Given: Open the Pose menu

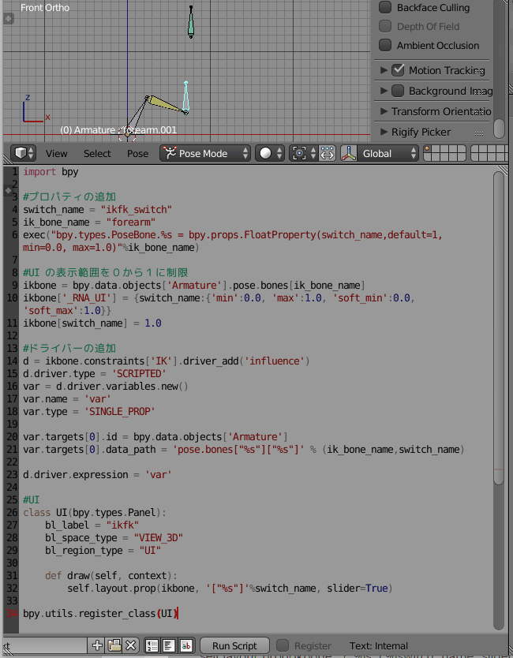Looking at the screenshot, I should [137, 154].
